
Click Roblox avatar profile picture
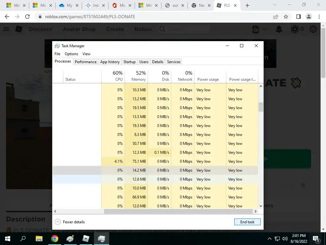(256, 29)
